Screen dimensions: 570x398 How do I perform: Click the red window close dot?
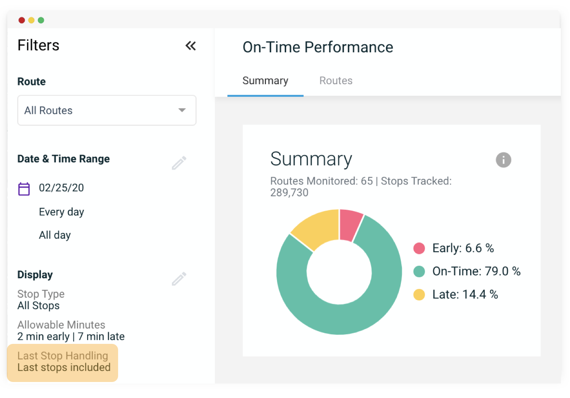coord(22,20)
